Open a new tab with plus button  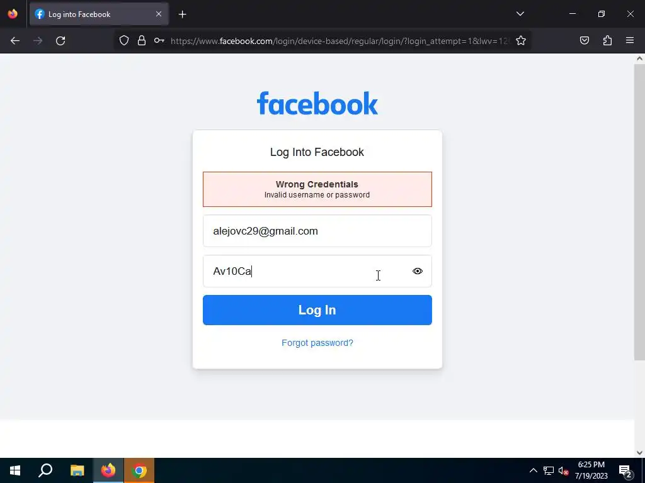coord(182,14)
